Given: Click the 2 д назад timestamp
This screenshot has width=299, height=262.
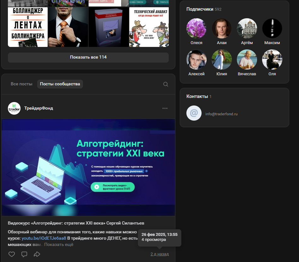Looking at the screenshot, I should pos(160,254).
